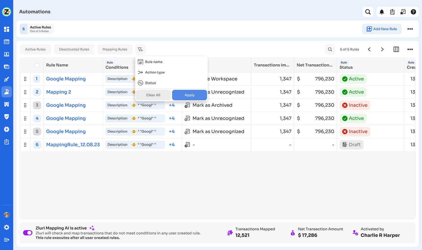Open the shield check sidebar icon

(x=7, y=117)
